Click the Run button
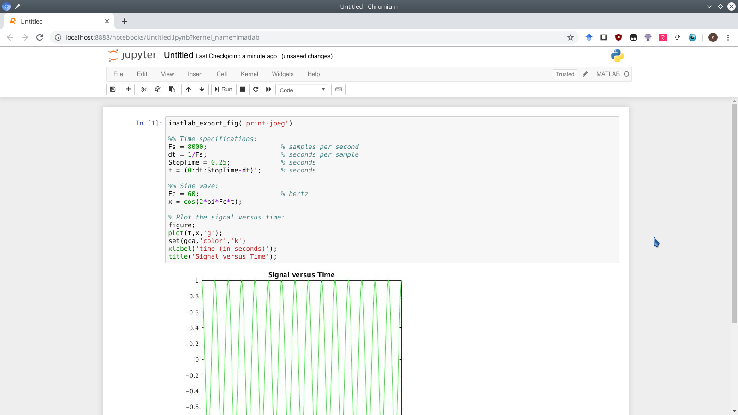Image resolution: width=738 pixels, height=415 pixels. (x=224, y=89)
